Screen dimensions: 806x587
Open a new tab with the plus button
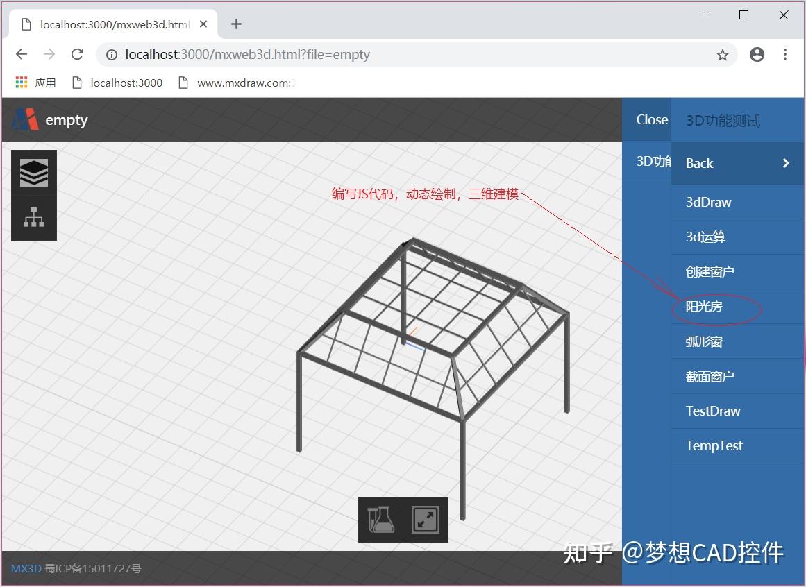235,24
